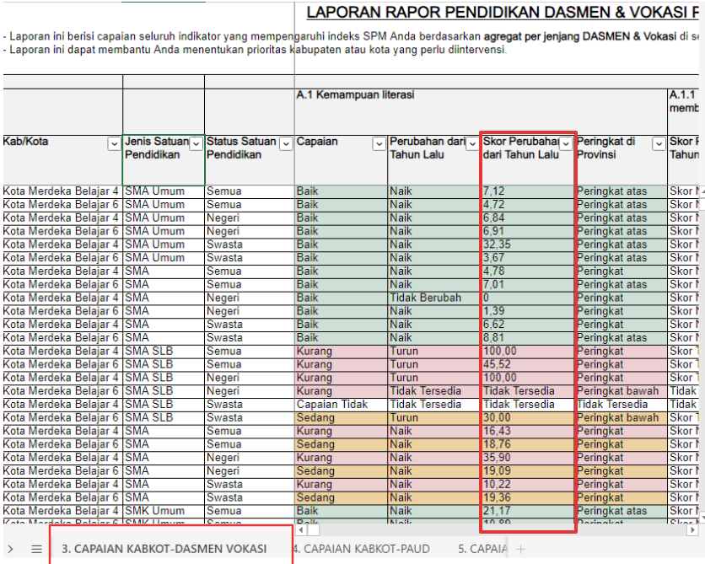Select the cell with score 10,22
Image resolution: width=705 pixels, height=564 pixels.
click(x=528, y=485)
